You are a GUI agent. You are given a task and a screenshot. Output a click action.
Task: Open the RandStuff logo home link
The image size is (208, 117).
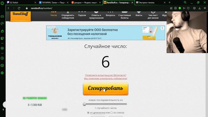20,16
